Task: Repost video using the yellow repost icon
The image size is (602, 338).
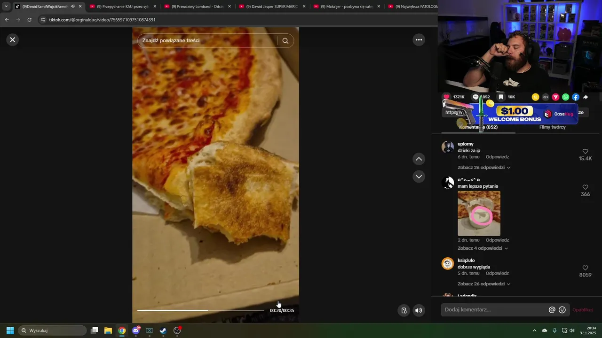Action: tap(535, 97)
